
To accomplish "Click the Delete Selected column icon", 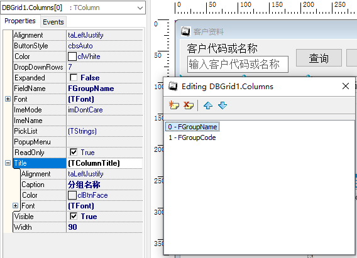I will pos(189,105).
